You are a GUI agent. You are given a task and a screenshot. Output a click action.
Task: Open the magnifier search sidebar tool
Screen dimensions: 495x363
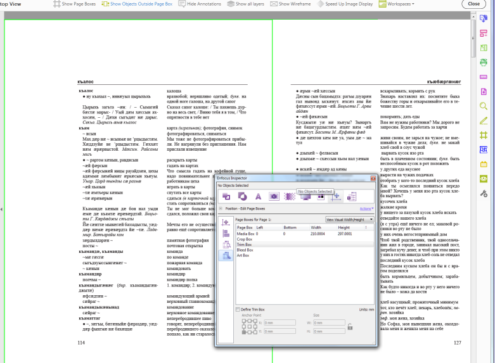tap(484, 106)
